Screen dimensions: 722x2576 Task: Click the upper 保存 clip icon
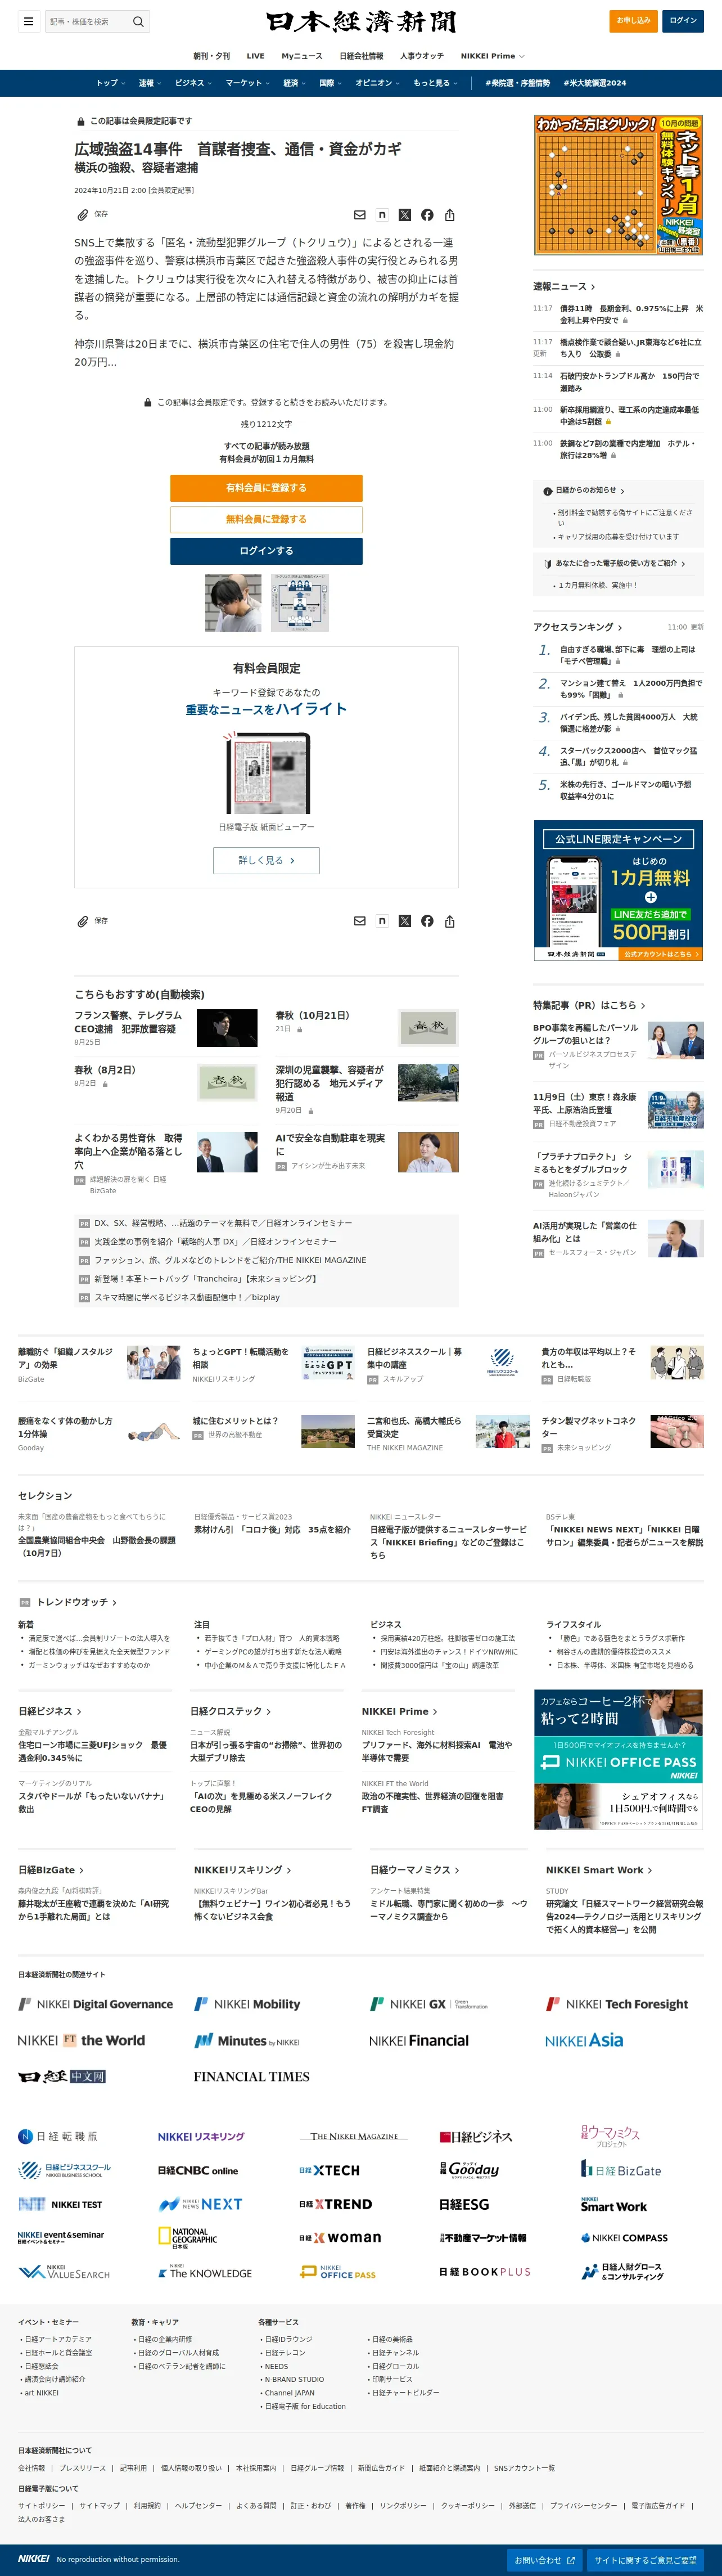coord(83,215)
